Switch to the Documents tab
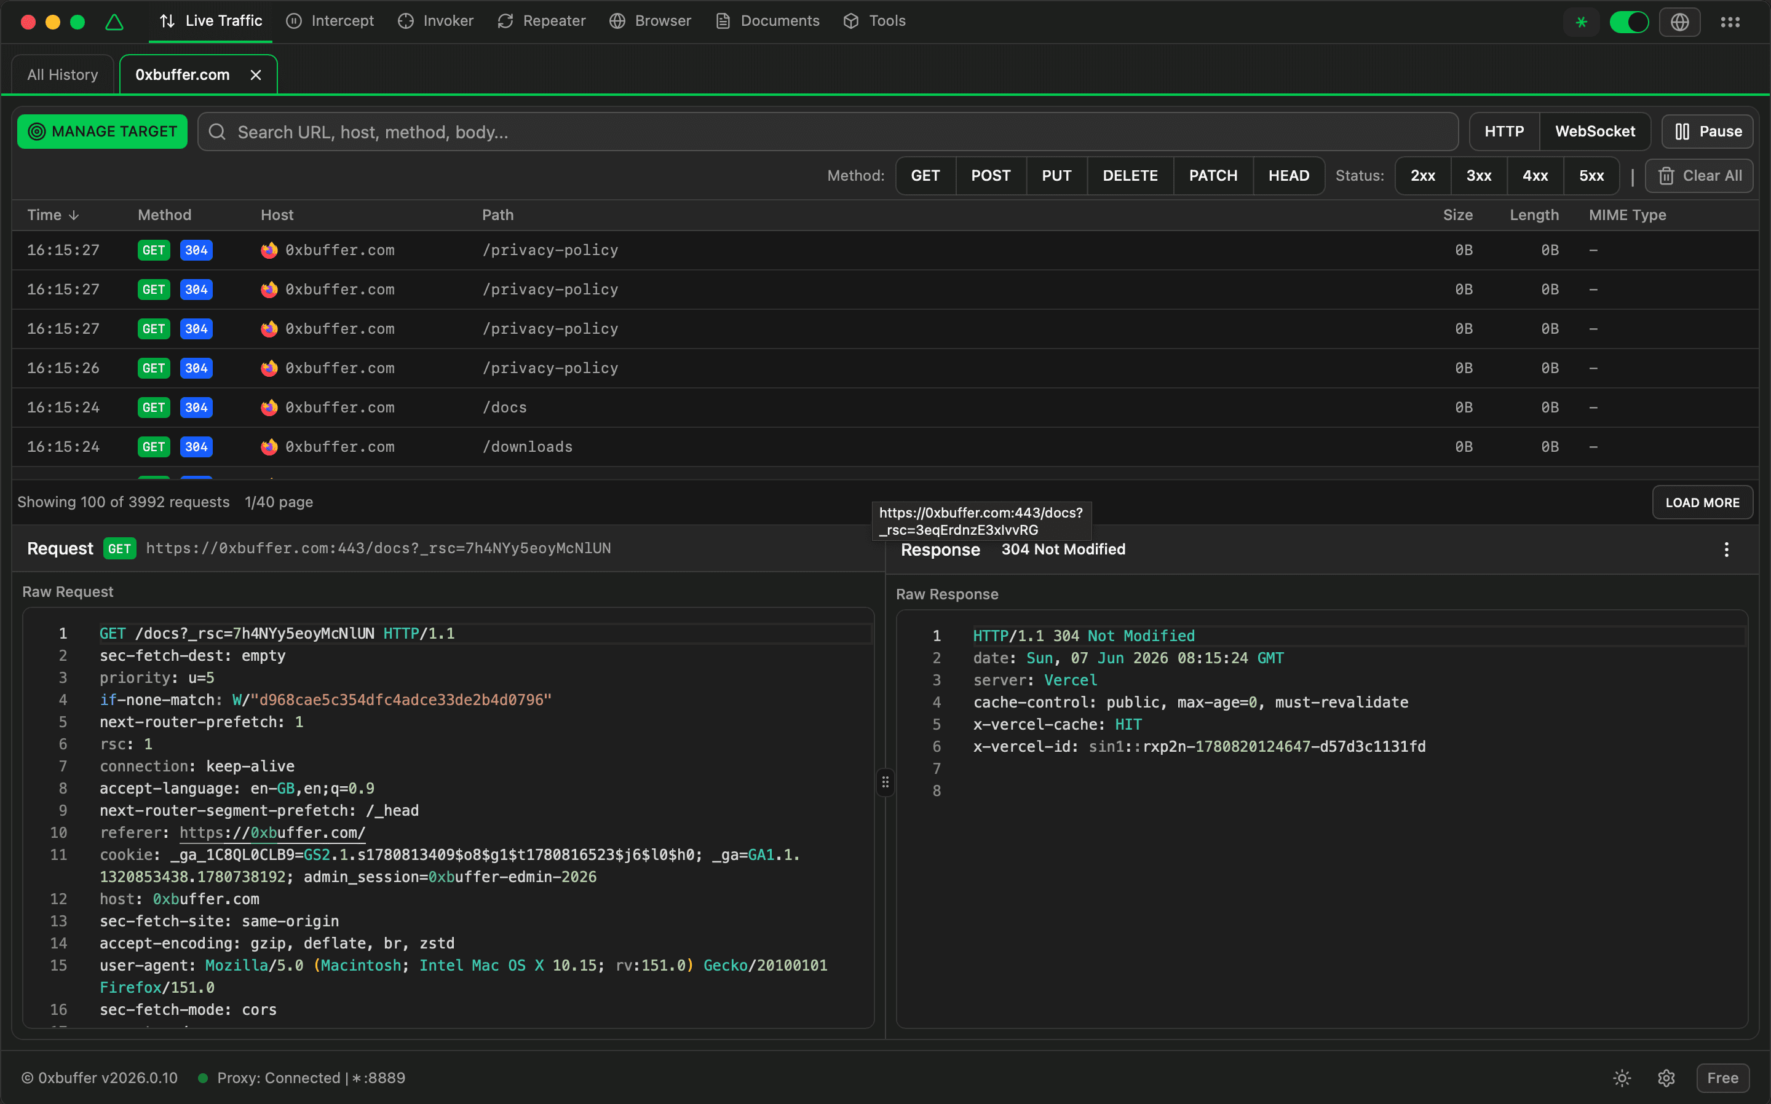 click(x=767, y=21)
